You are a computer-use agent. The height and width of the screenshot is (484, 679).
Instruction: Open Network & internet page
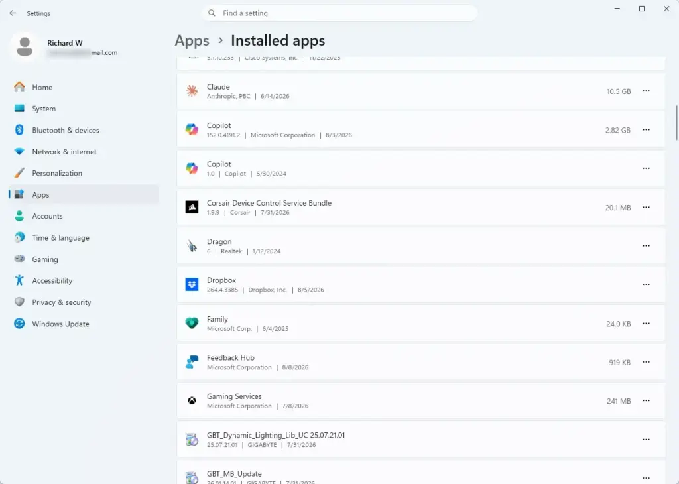(84, 152)
